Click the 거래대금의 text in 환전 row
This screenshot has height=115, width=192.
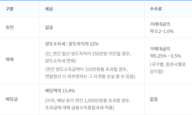point(160,24)
